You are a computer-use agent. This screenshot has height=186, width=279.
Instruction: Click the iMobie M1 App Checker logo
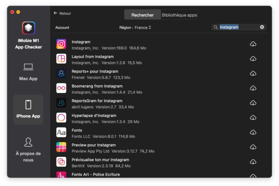(28, 28)
